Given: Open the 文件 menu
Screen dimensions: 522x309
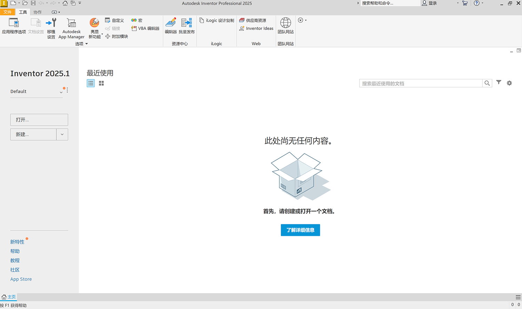Looking at the screenshot, I should click(8, 12).
